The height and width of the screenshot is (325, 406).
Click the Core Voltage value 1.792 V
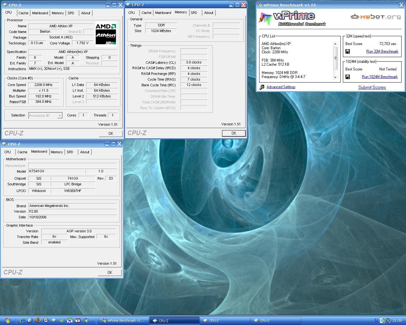(x=83, y=43)
